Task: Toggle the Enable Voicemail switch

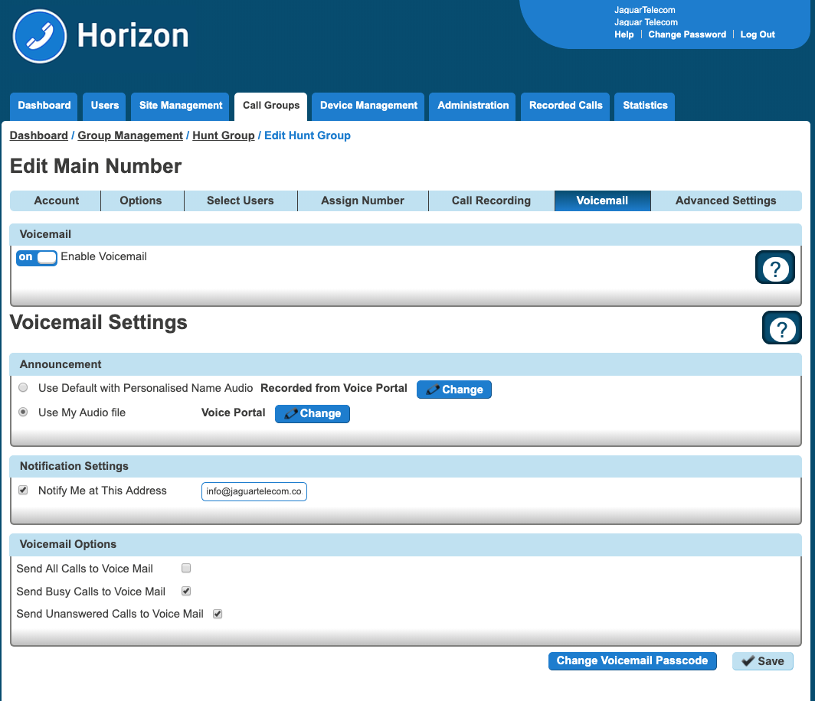Action: 37,257
